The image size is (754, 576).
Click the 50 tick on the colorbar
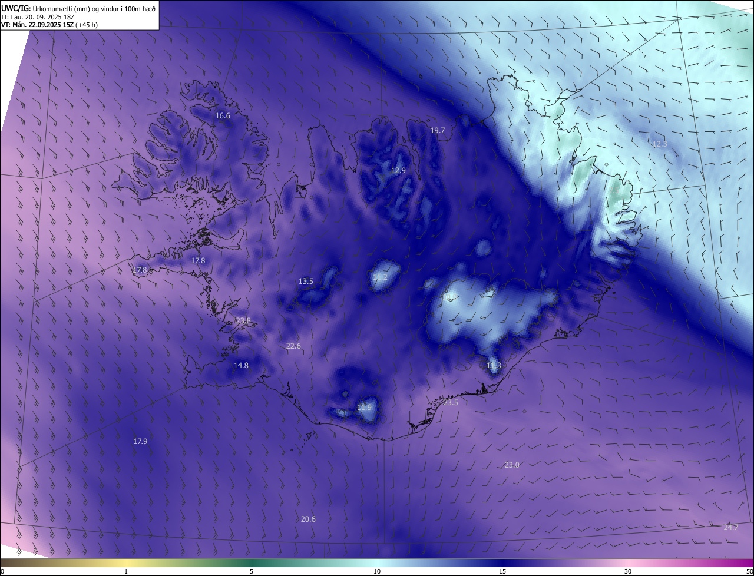749,572
